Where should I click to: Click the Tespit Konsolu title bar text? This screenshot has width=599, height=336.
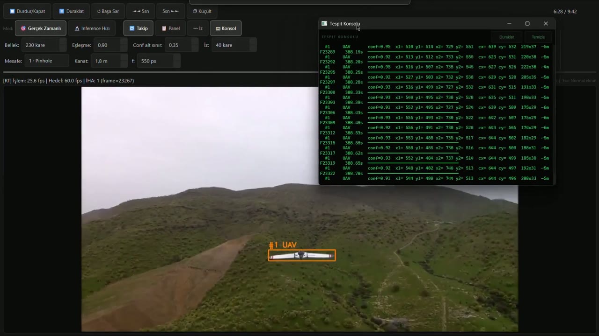pos(345,24)
